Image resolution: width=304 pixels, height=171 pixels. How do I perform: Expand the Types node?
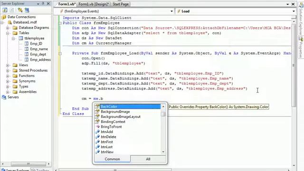point(8,86)
